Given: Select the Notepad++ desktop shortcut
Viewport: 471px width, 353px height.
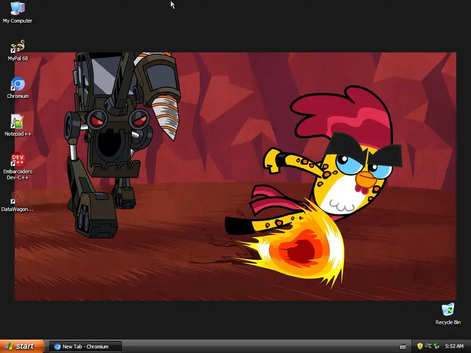Looking at the screenshot, I should point(18,126).
